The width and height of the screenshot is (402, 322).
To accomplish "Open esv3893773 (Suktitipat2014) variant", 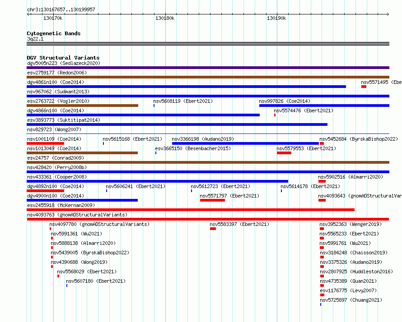I will click(64, 120).
